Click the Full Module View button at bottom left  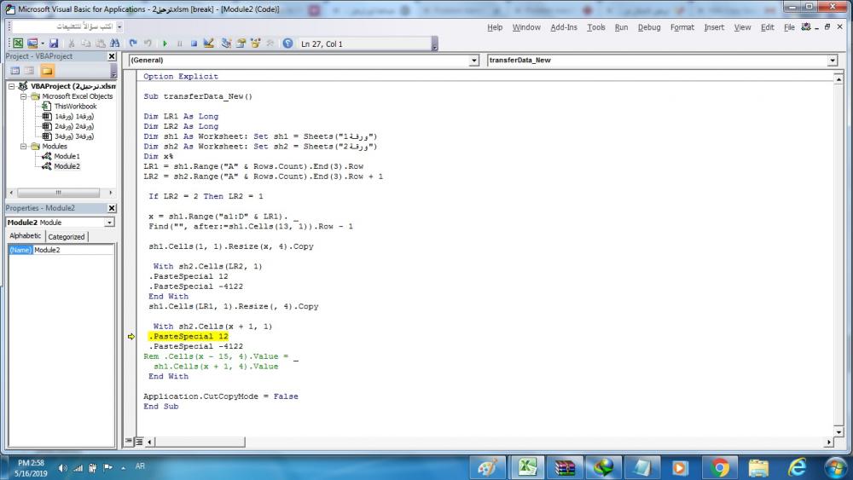pos(139,442)
